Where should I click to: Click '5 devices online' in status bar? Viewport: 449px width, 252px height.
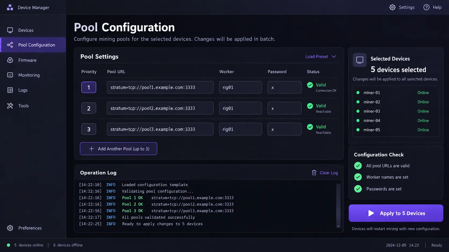pos(29,245)
